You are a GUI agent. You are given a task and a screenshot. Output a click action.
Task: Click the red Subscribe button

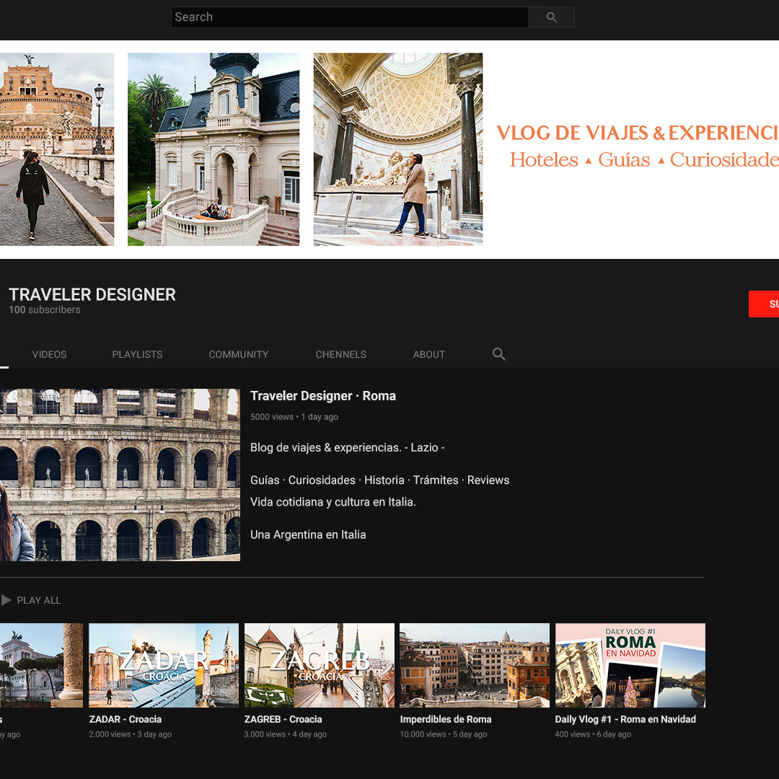pos(764,304)
